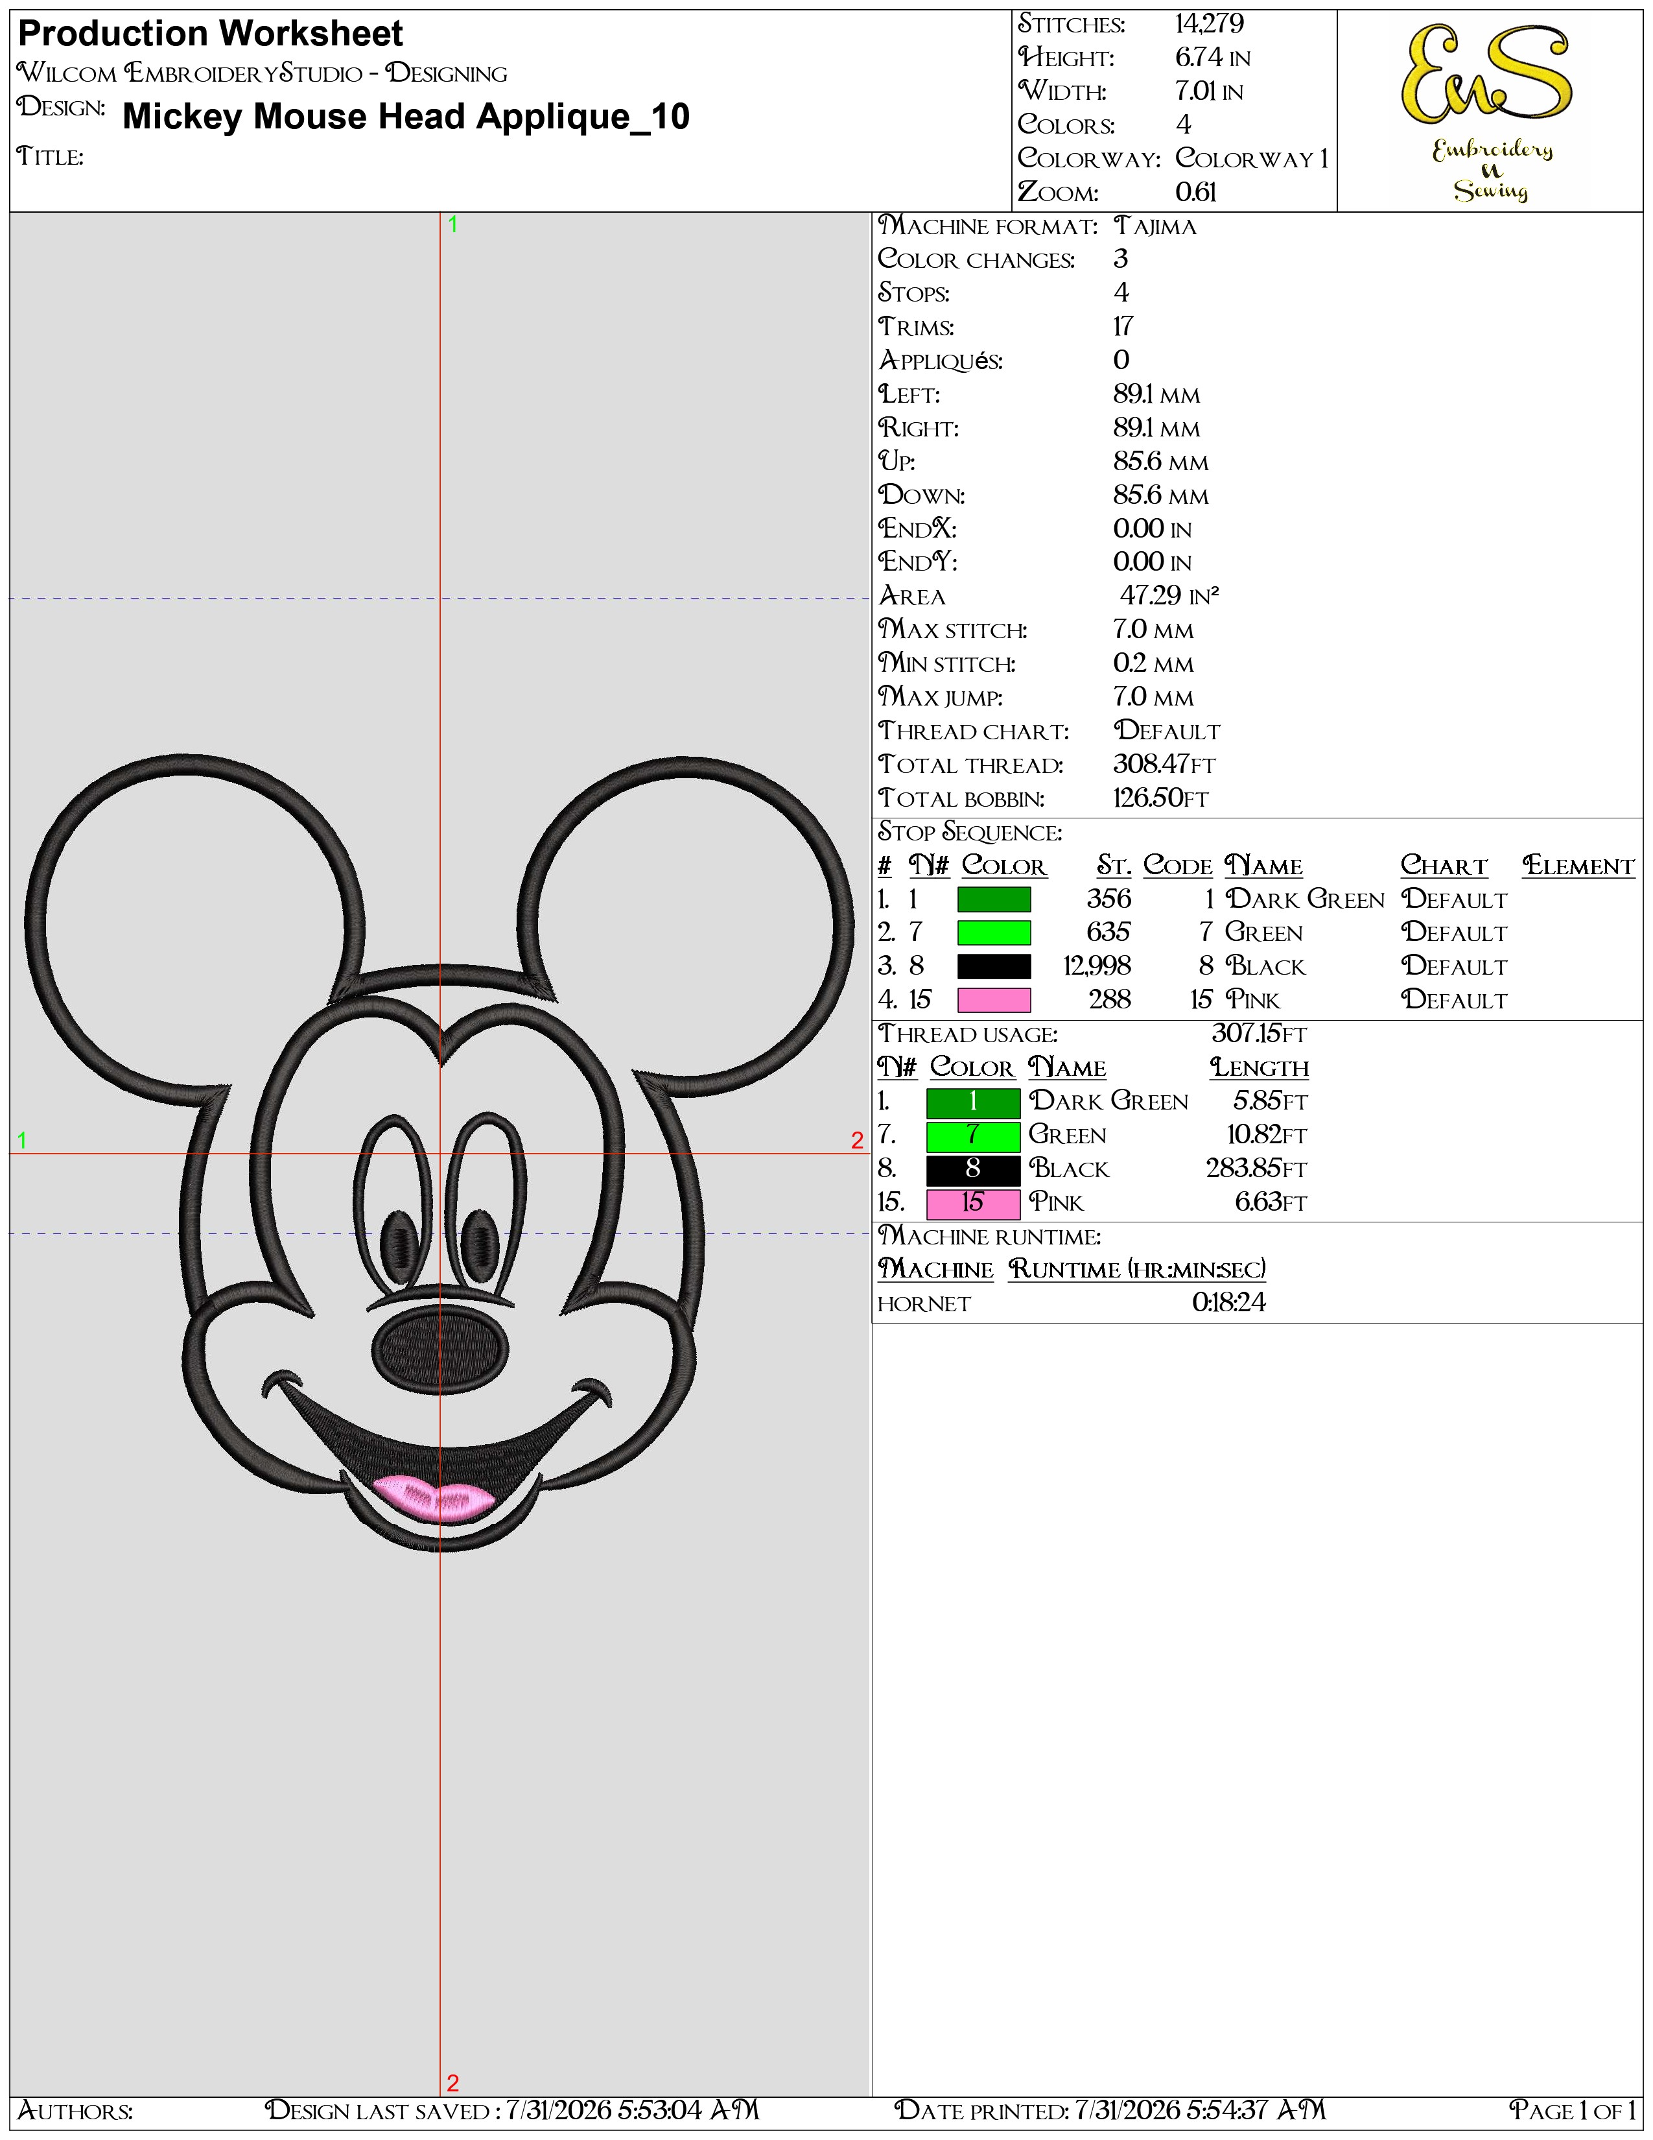Viewport: 1653px width, 2140px height.
Task: Select the stitch count "14,279"
Action: [x=1210, y=25]
